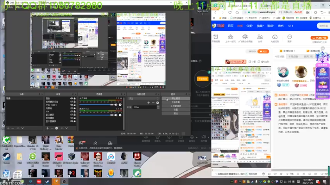The image size is (330, 185).
Task: Click the UFO 小飞碟 icon
Action: click(245, 37)
